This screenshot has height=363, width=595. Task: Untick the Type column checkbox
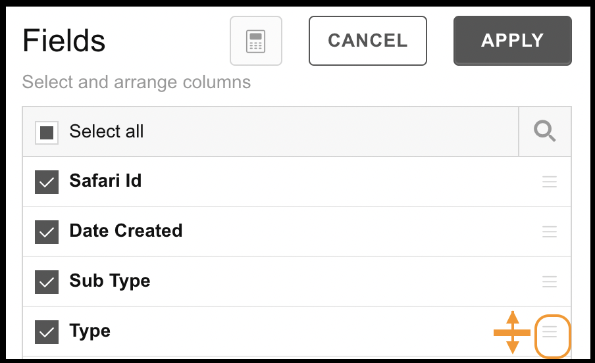(47, 332)
